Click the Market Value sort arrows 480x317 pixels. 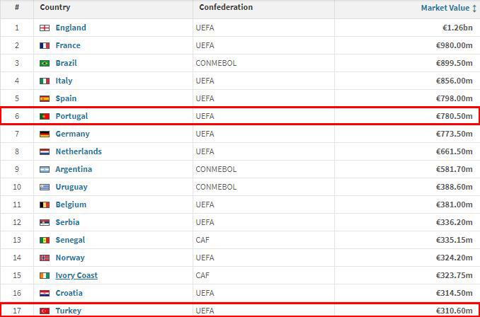coord(474,8)
